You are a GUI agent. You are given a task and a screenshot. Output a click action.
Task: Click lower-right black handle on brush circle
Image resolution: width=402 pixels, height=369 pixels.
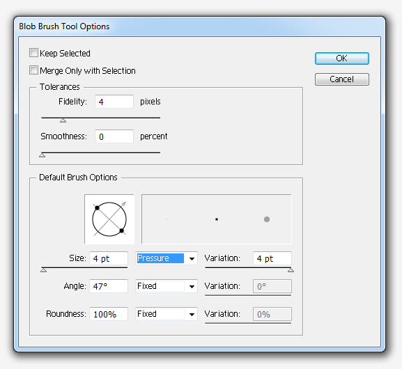click(x=122, y=231)
